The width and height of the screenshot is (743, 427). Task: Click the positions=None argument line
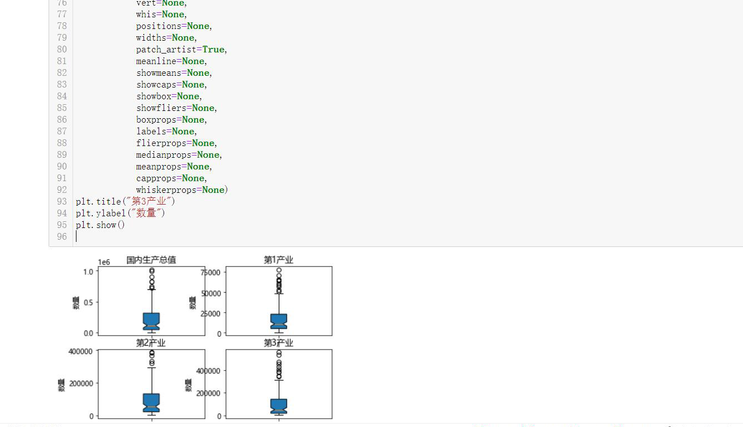point(174,26)
